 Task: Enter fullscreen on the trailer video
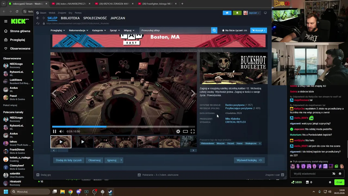pyautogui.click(x=192, y=131)
